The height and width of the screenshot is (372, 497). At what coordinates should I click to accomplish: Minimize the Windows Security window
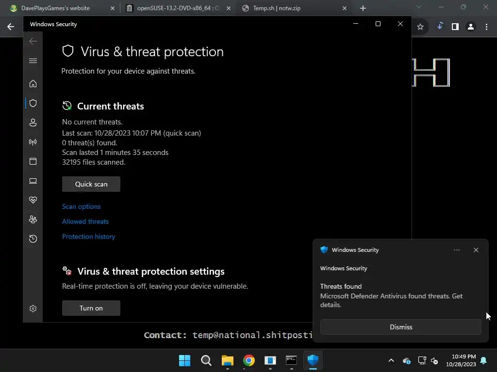[x=356, y=24]
